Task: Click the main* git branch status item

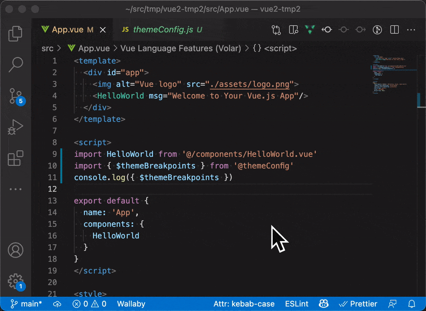Action: pyautogui.click(x=26, y=304)
